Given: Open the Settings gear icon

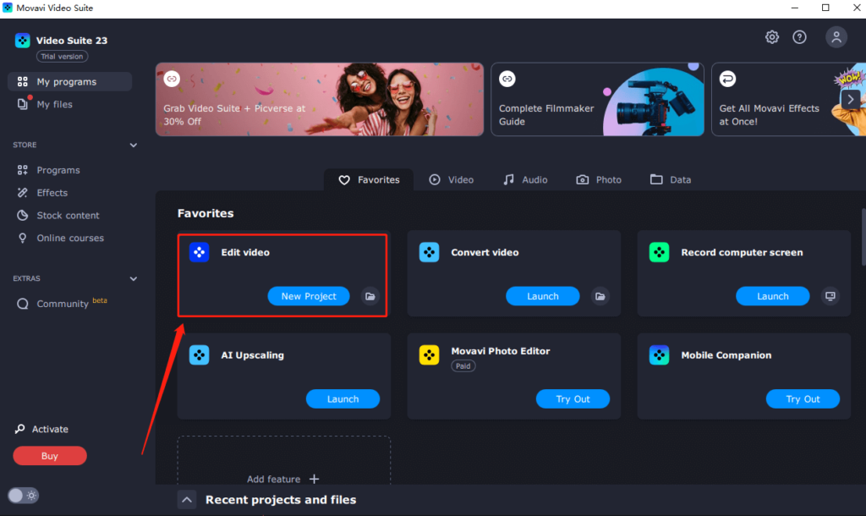Looking at the screenshot, I should click(771, 37).
